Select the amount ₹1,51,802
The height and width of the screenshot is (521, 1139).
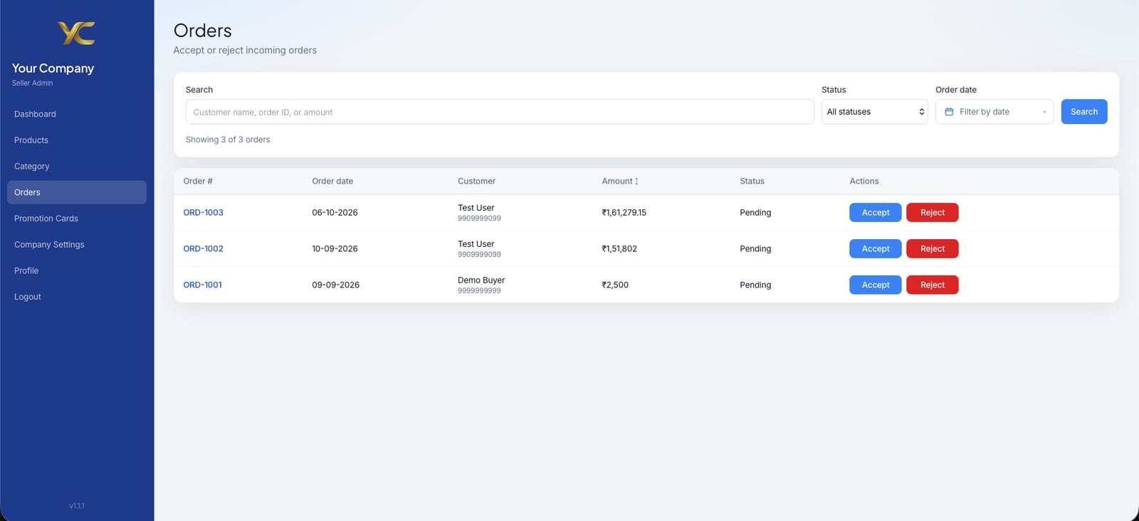tap(619, 249)
